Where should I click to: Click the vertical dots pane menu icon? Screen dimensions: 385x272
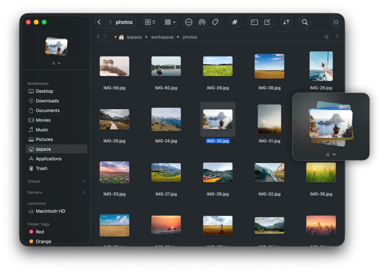coord(337,37)
